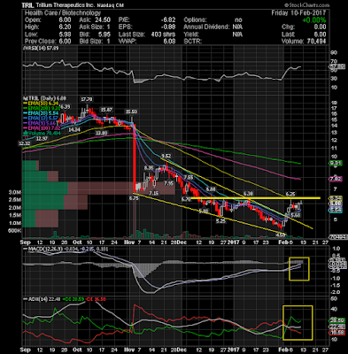Click the 6.75 gap low label
Image resolution: width=348 pixels, height=354 pixels.
(x=134, y=198)
